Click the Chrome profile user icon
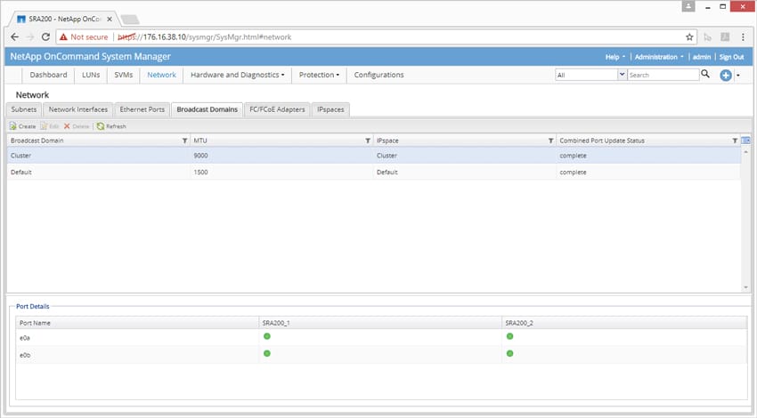 [688, 6]
